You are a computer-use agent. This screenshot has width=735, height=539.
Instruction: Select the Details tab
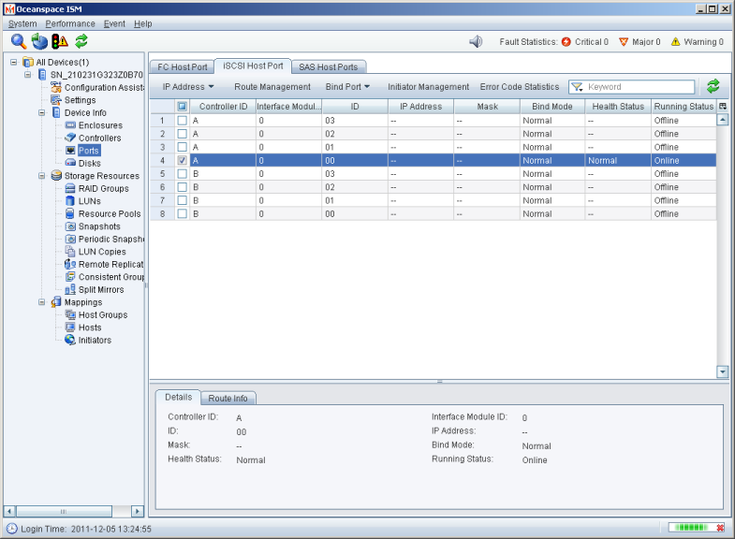(179, 398)
